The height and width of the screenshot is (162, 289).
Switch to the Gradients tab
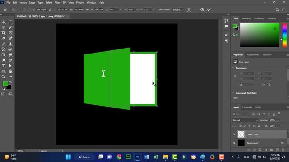coord(259,18)
